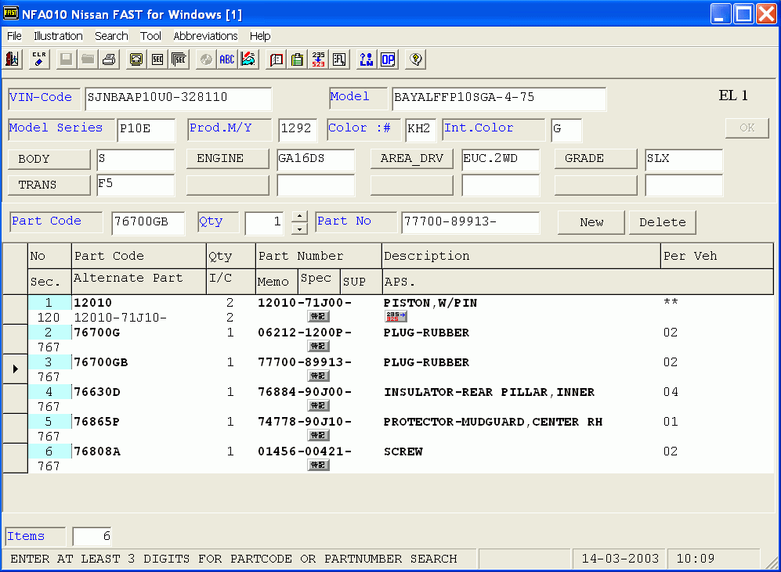Click memo icon under 01456-00421- row
The width and height of the screenshot is (781, 572).
[x=318, y=466]
